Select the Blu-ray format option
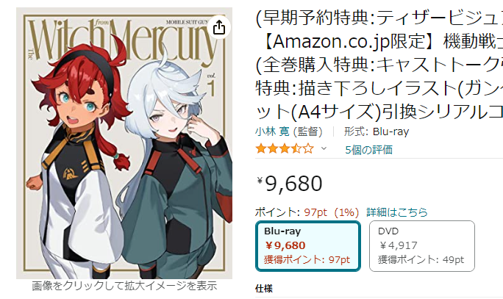The width and height of the screenshot is (503, 299). click(x=308, y=246)
